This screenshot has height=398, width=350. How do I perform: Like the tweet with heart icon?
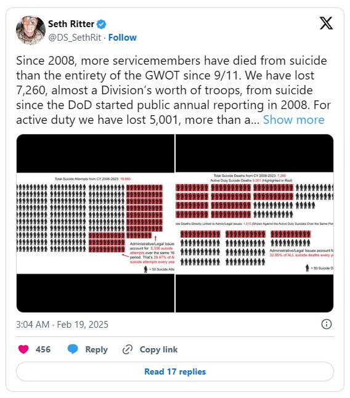pos(23,349)
